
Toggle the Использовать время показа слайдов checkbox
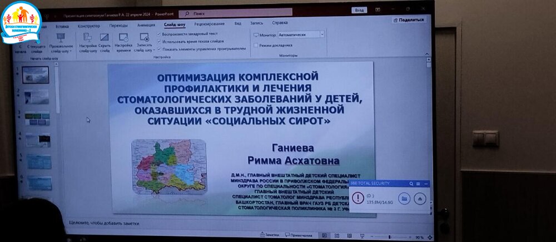[x=159, y=41]
